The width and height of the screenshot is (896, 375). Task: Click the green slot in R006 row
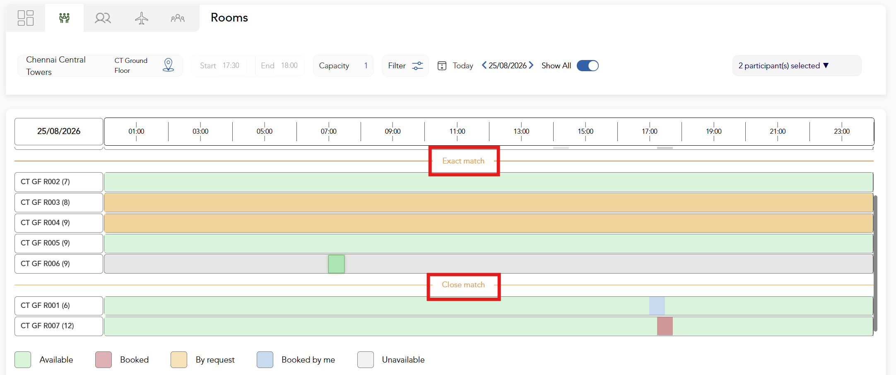[336, 264]
